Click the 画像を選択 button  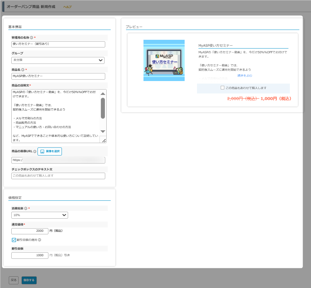coord(50,151)
